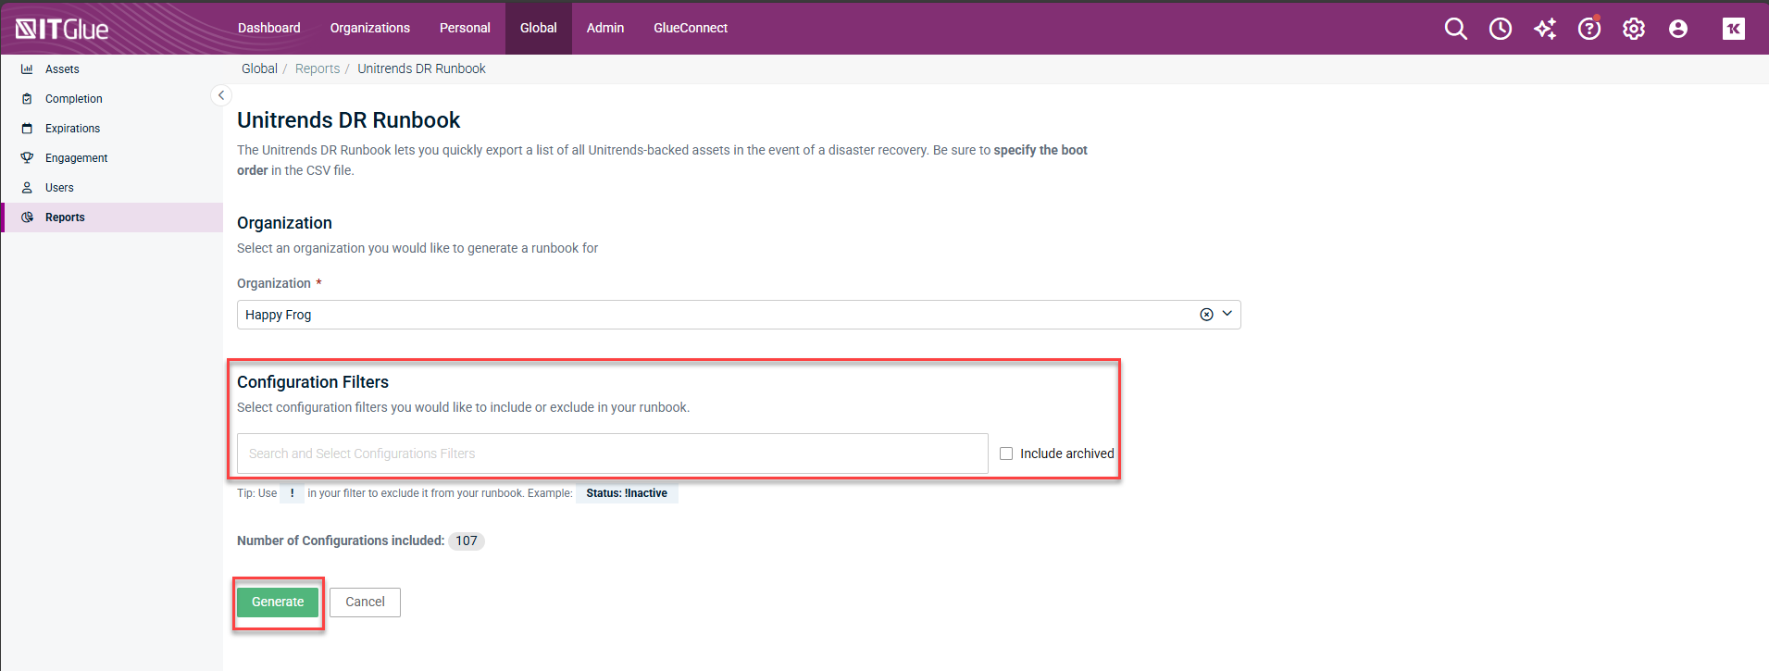Open the settings gear icon
The height and width of the screenshot is (671, 1769).
click(x=1633, y=29)
